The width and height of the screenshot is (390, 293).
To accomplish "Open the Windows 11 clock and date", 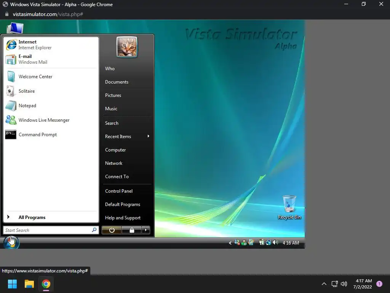I will click(x=363, y=284).
